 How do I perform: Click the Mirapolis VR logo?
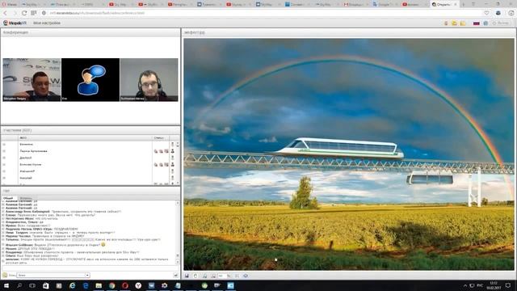[x=15, y=23]
